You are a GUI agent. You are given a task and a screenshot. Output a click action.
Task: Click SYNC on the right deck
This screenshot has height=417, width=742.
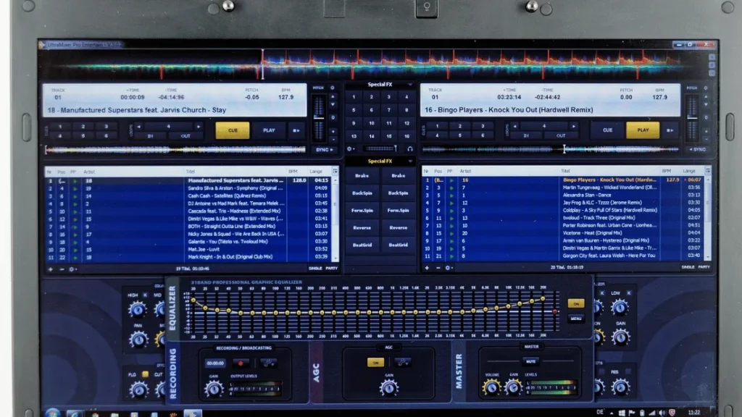click(697, 149)
